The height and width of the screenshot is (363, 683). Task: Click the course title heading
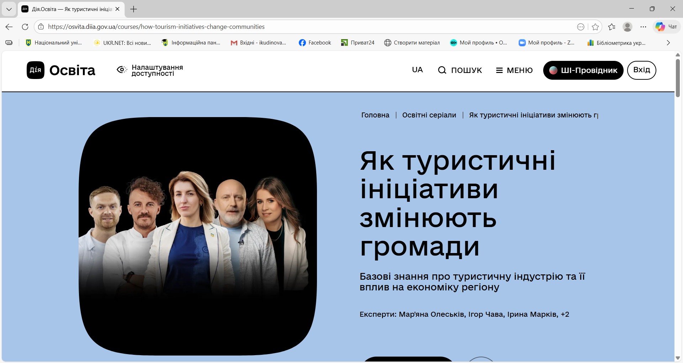coord(457,204)
